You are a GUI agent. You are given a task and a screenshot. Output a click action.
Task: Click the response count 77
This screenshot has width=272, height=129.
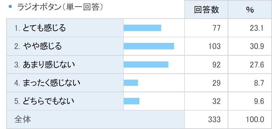(216, 28)
